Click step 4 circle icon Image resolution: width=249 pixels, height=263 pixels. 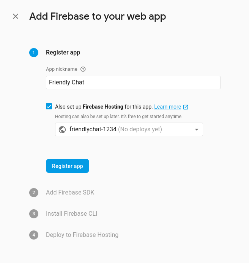[34, 235]
